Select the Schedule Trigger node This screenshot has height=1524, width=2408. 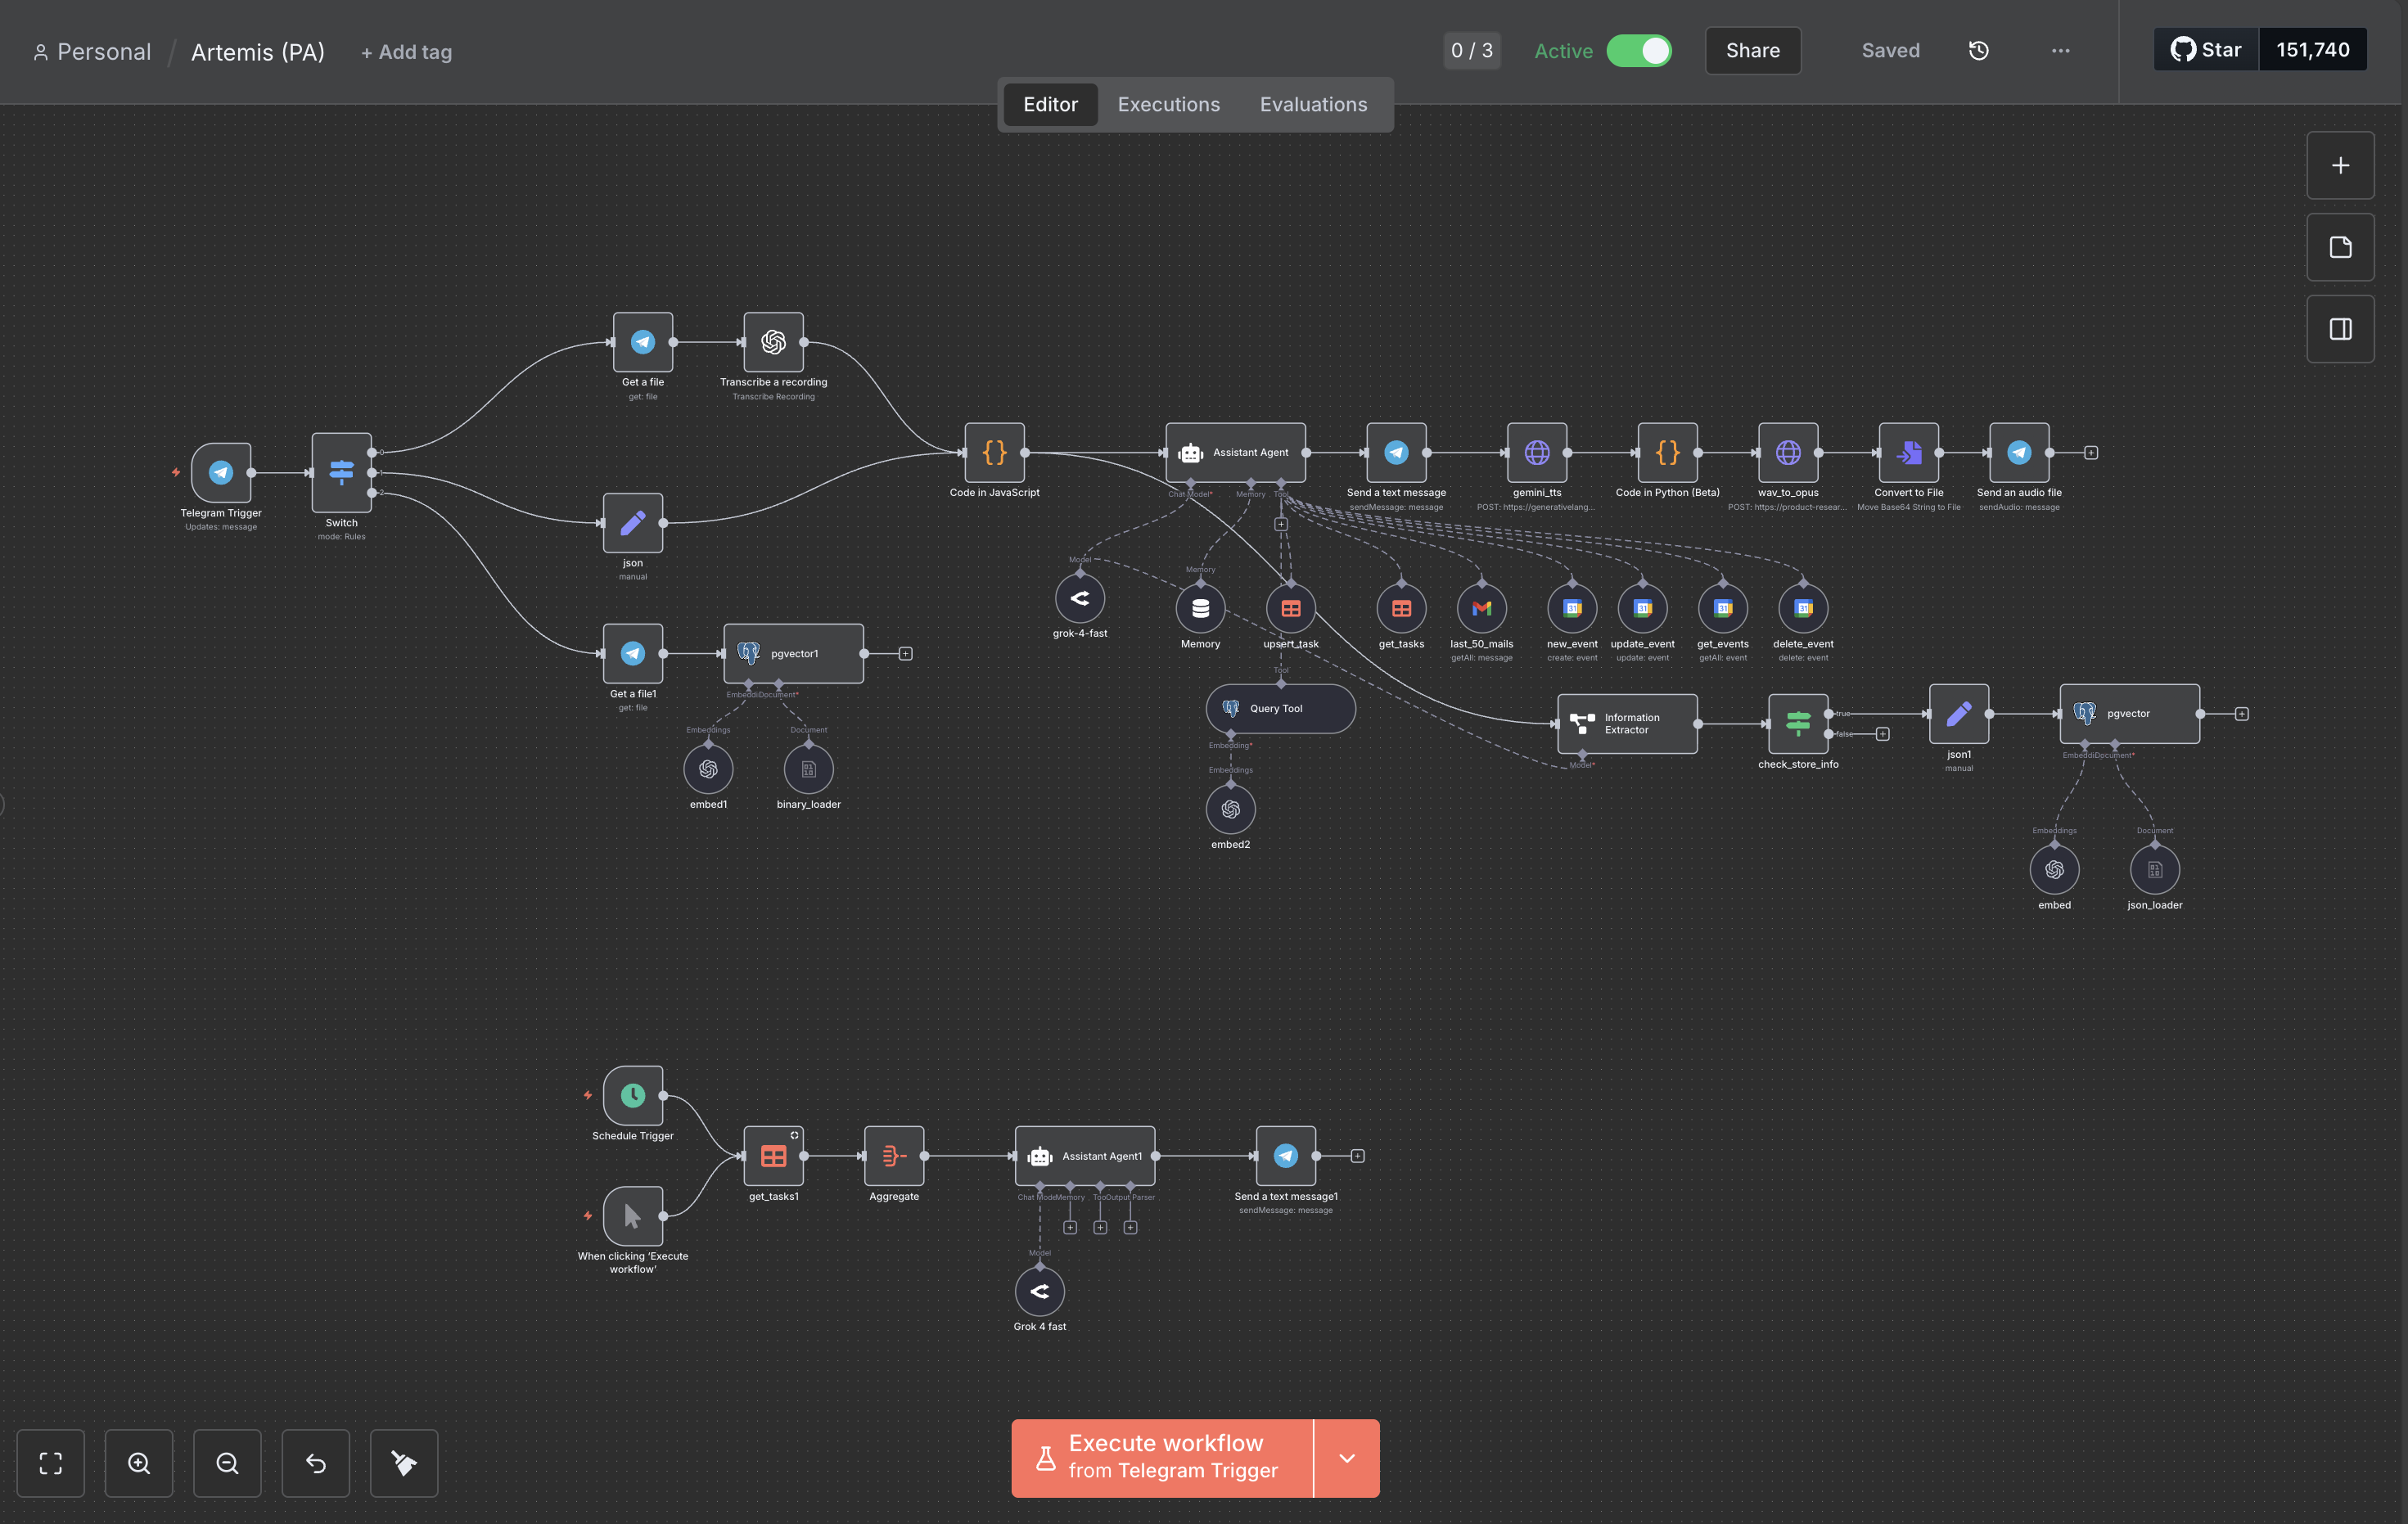(632, 1095)
